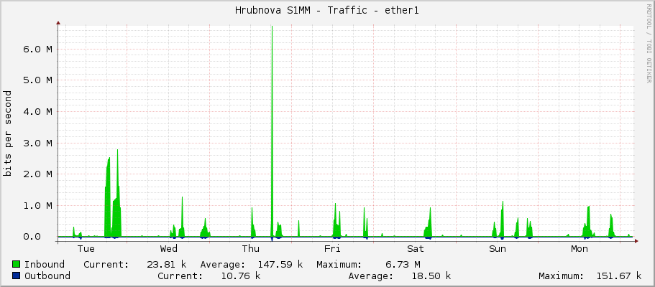The height and width of the screenshot is (287, 655).
Task: Click the 'Tue' x-axis label
Action: click(86, 249)
